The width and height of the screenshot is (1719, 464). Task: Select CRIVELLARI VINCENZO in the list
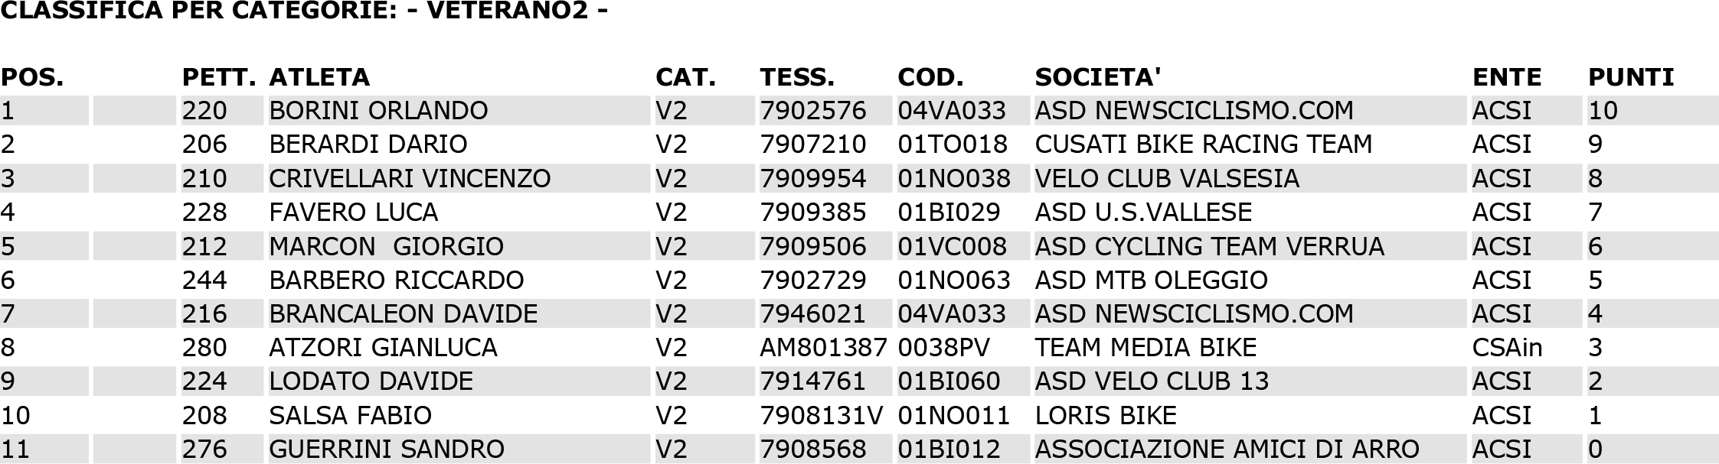point(410,179)
